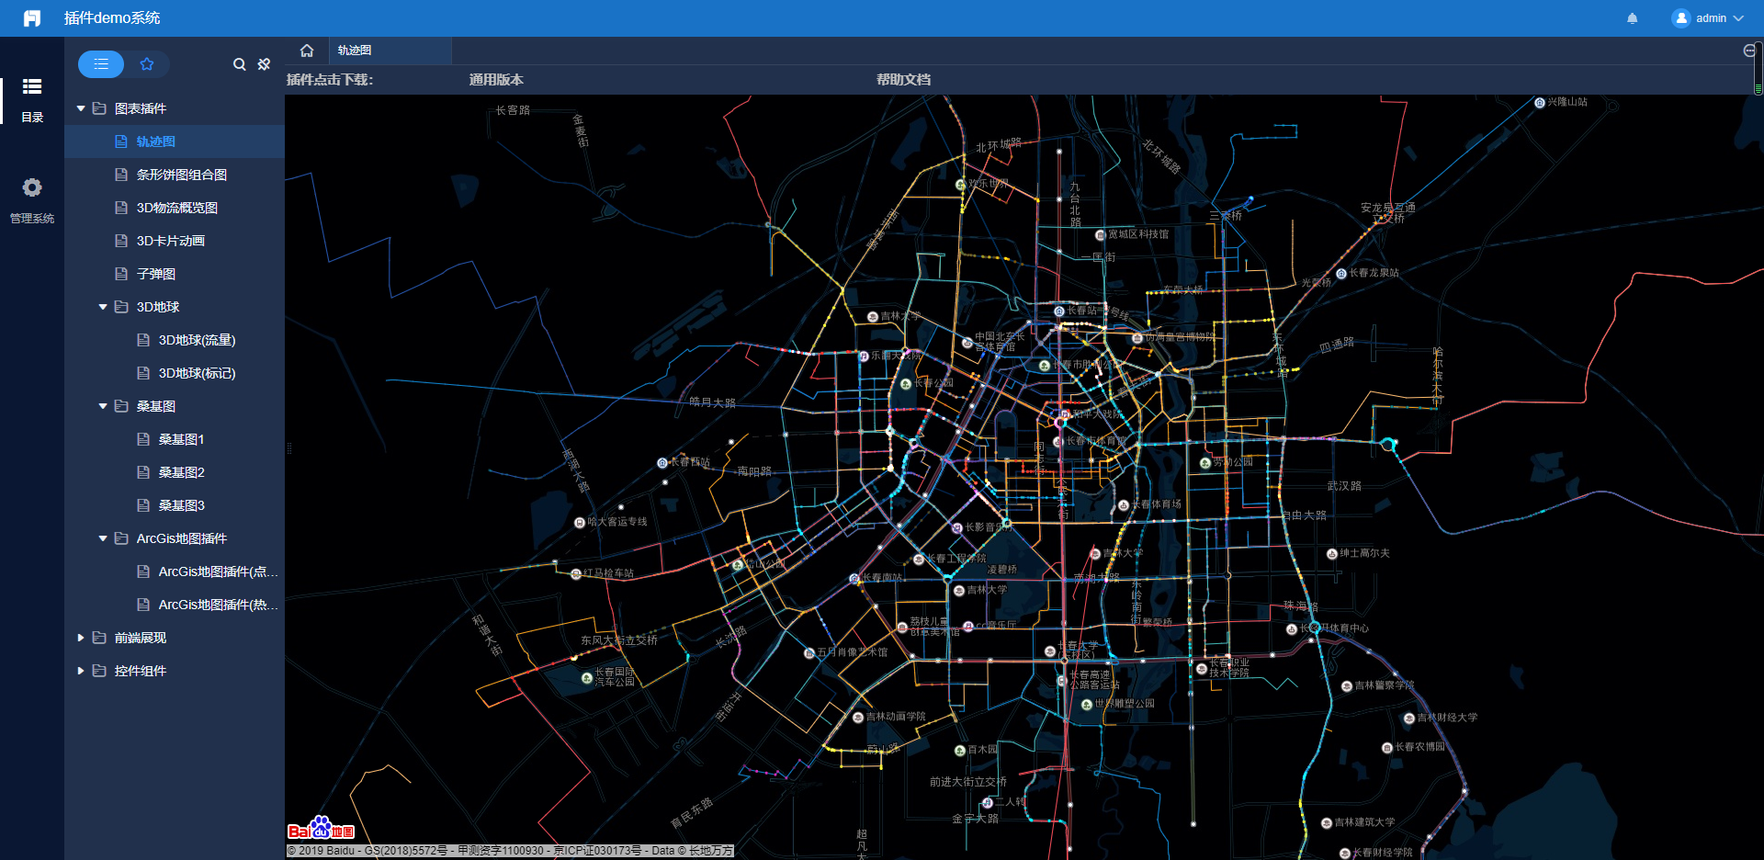Switch to favorites star view
Screen dimensions: 1764x860
click(147, 64)
